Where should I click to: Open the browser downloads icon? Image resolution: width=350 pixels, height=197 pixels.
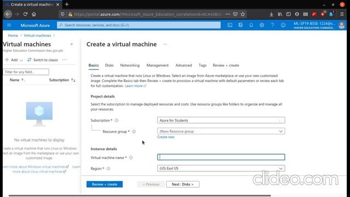tap(271, 14)
